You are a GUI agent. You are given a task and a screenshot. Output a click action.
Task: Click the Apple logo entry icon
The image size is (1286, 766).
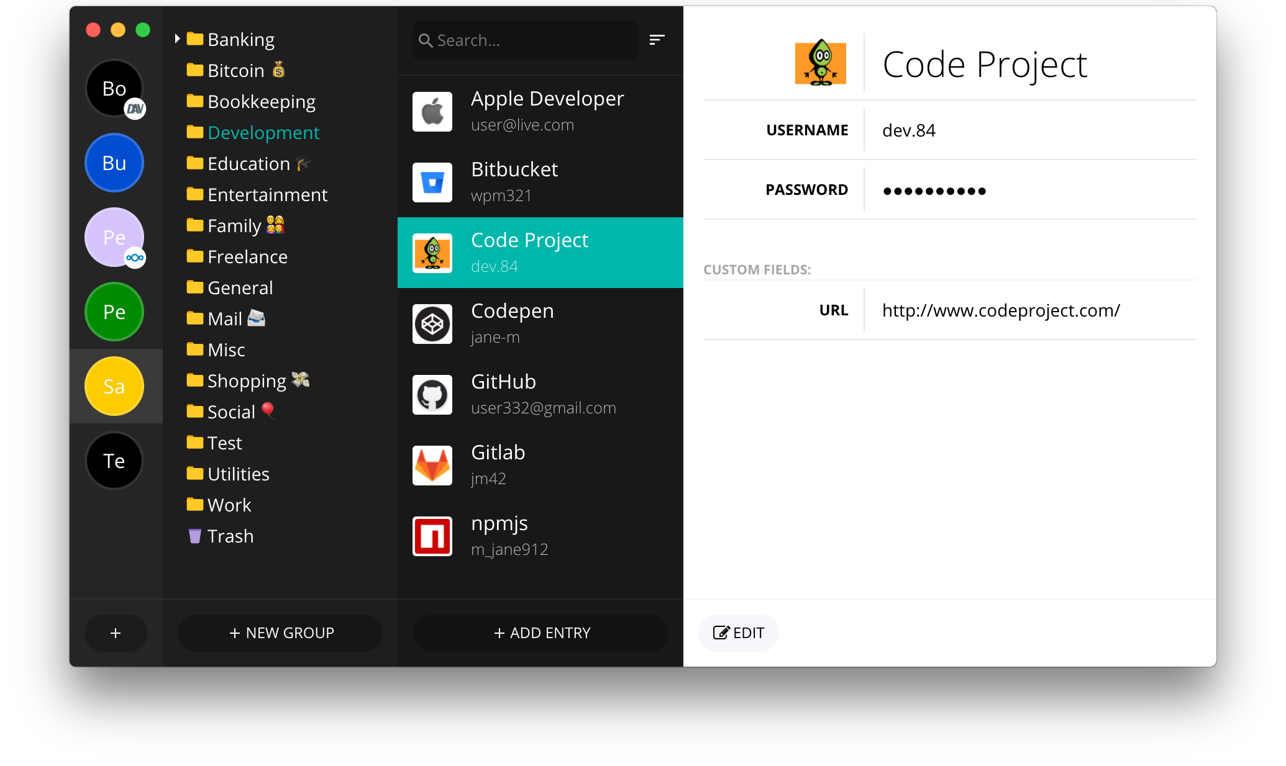[432, 112]
